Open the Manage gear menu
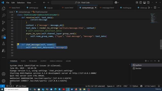 point(4,81)
